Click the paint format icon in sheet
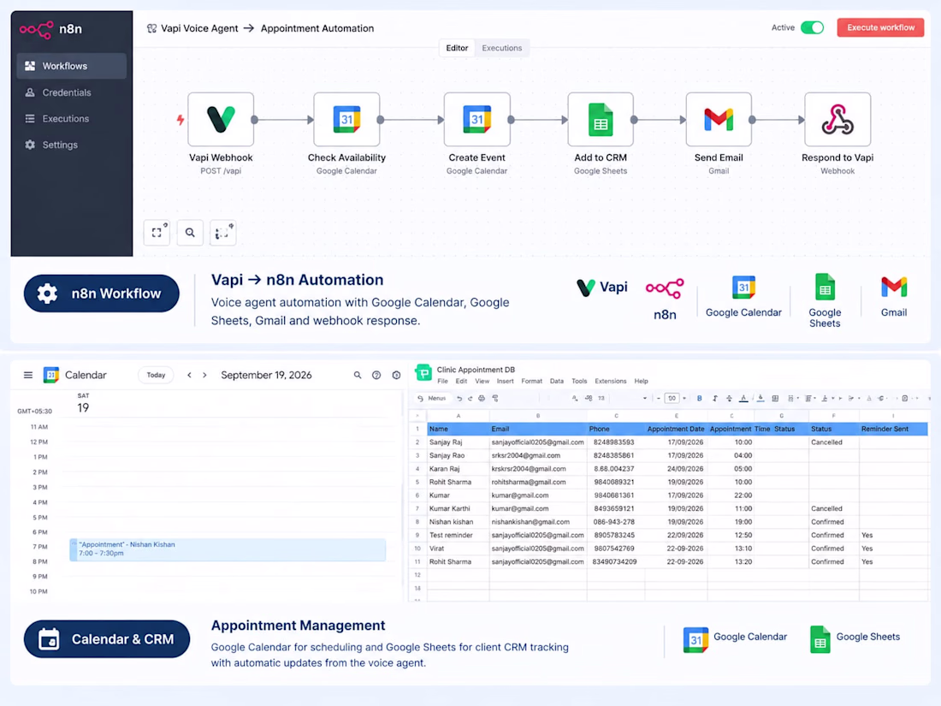 495,399
